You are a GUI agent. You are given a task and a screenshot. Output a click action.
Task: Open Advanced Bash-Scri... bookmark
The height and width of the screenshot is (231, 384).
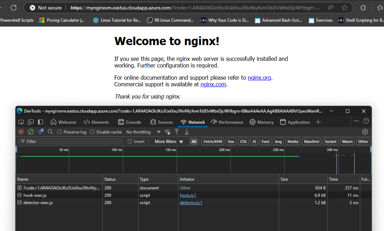pyautogui.click(x=278, y=20)
